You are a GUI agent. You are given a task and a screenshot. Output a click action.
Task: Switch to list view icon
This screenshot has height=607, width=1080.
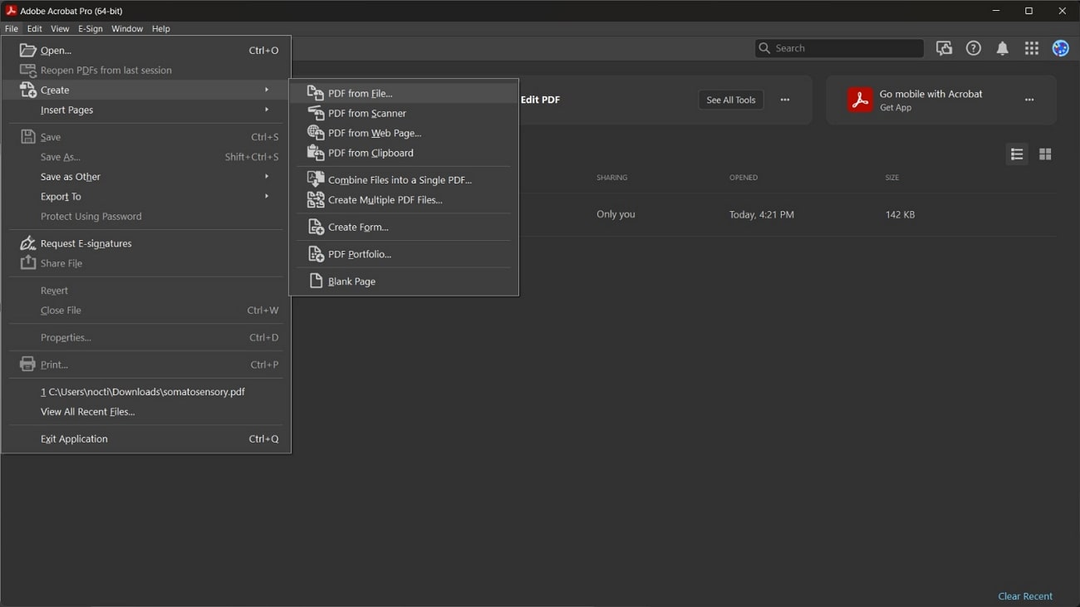coord(1017,154)
